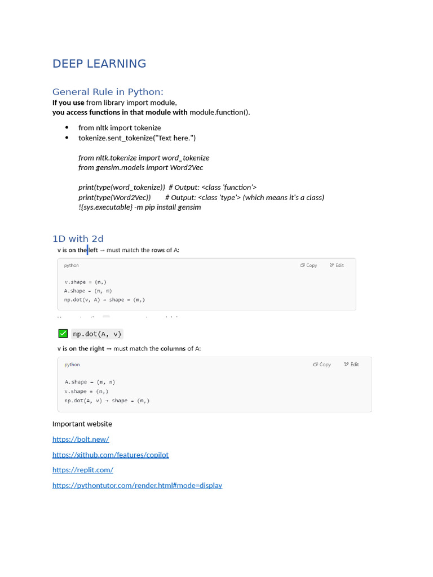Click Edit pencil icon in first code block
The height and width of the screenshot is (577, 433).
[x=332, y=265]
